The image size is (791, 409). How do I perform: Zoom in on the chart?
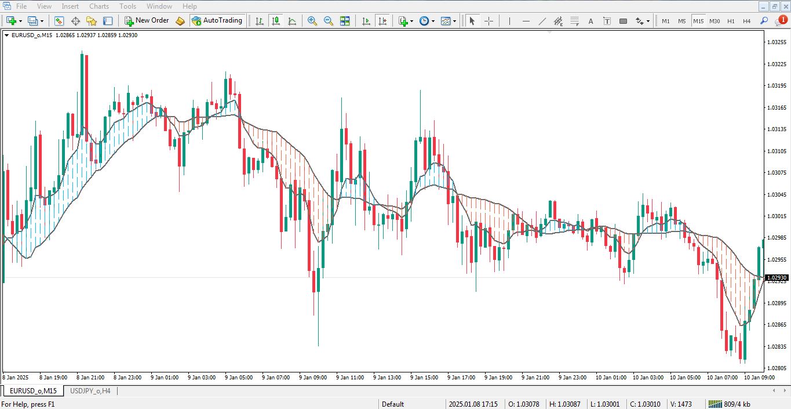(x=312, y=21)
